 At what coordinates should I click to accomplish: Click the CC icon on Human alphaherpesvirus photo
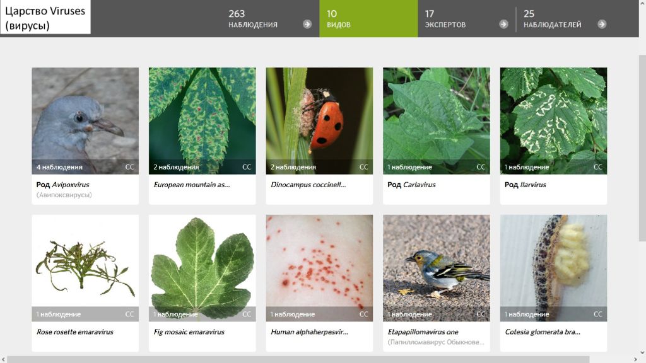coord(363,314)
